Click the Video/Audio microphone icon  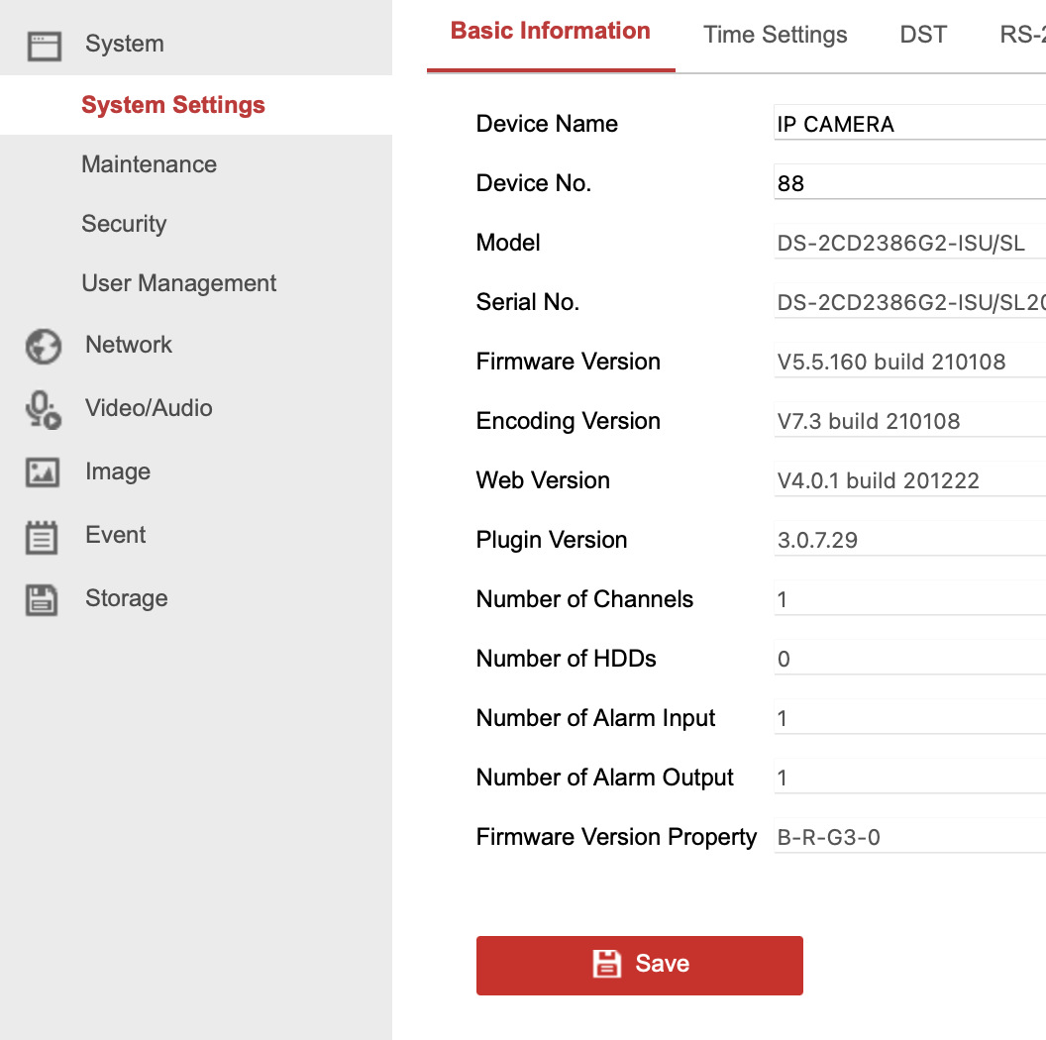[x=44, y=410]
